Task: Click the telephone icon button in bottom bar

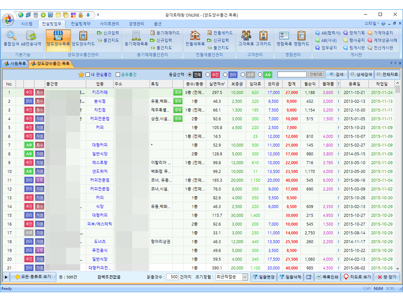Action: (x=309, y=277)
